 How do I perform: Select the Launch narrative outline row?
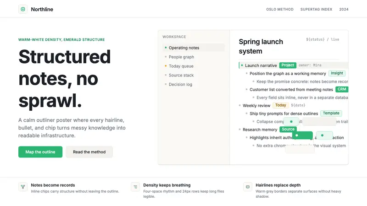(x=294, y=65)
